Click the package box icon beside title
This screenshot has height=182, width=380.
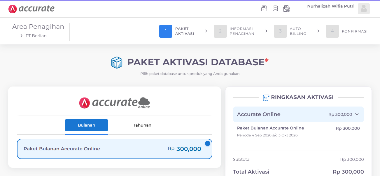click(x=117, y=62)
